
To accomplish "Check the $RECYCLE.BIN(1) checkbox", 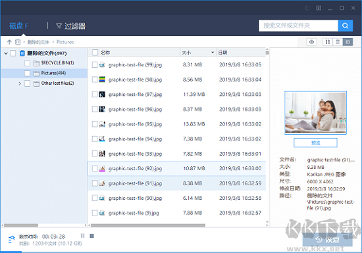I will [x=27, y=63].
